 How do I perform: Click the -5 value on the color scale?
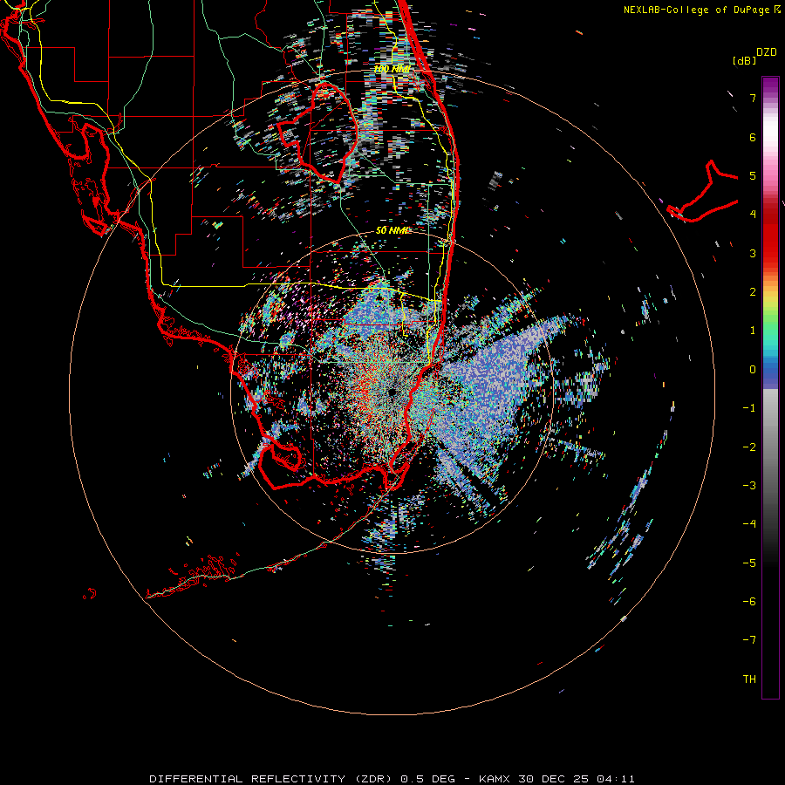pyautogui.click(x=749, y=563)
